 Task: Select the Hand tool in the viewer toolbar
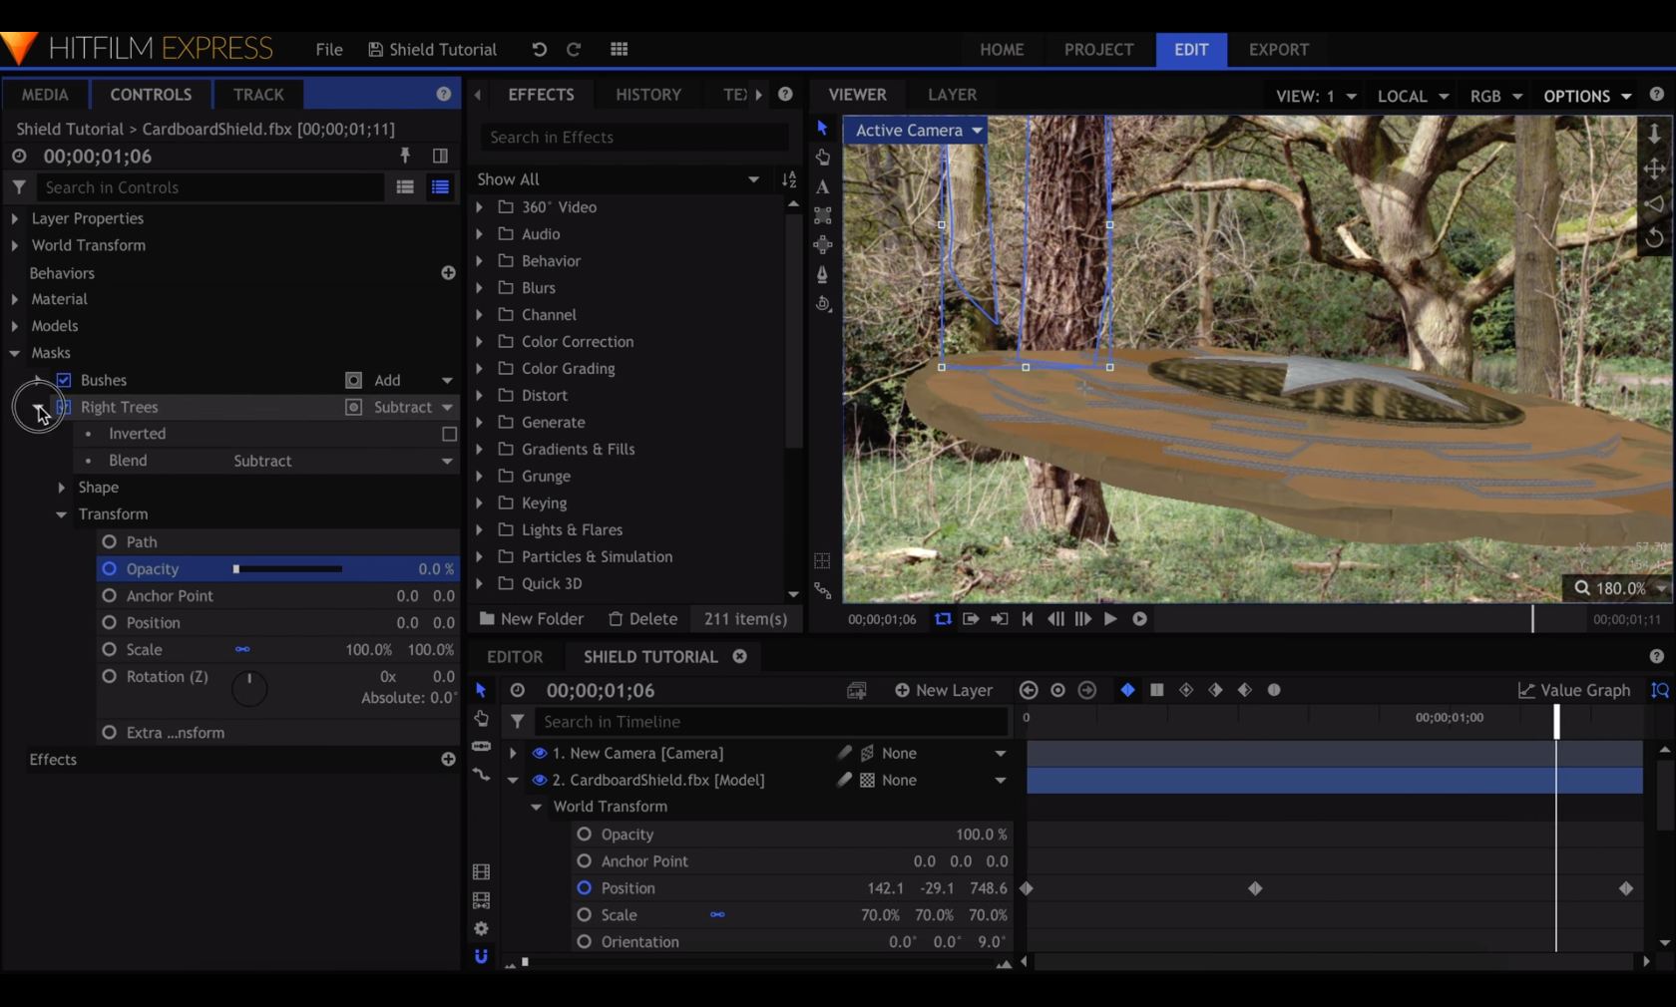821,157
